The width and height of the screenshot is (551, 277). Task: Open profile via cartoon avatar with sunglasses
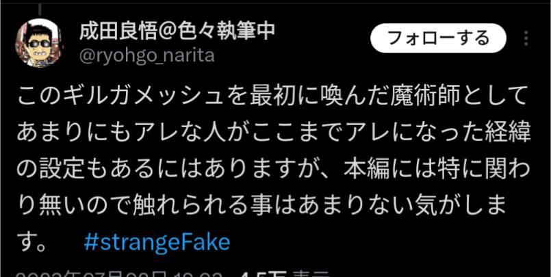(x=40, y=43)
